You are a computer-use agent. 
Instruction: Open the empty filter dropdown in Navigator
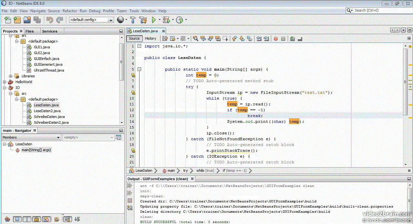tap(88, 138)
